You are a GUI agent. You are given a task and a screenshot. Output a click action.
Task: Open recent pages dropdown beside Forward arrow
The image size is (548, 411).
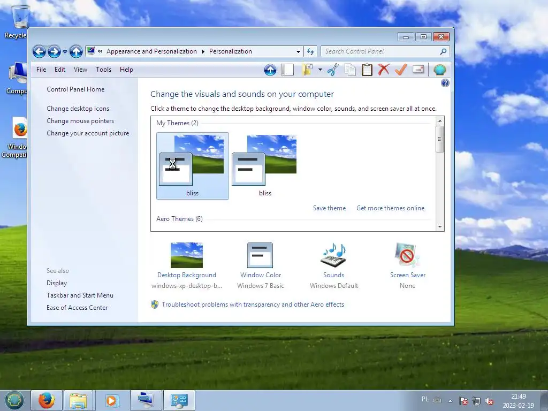[65, 52]
